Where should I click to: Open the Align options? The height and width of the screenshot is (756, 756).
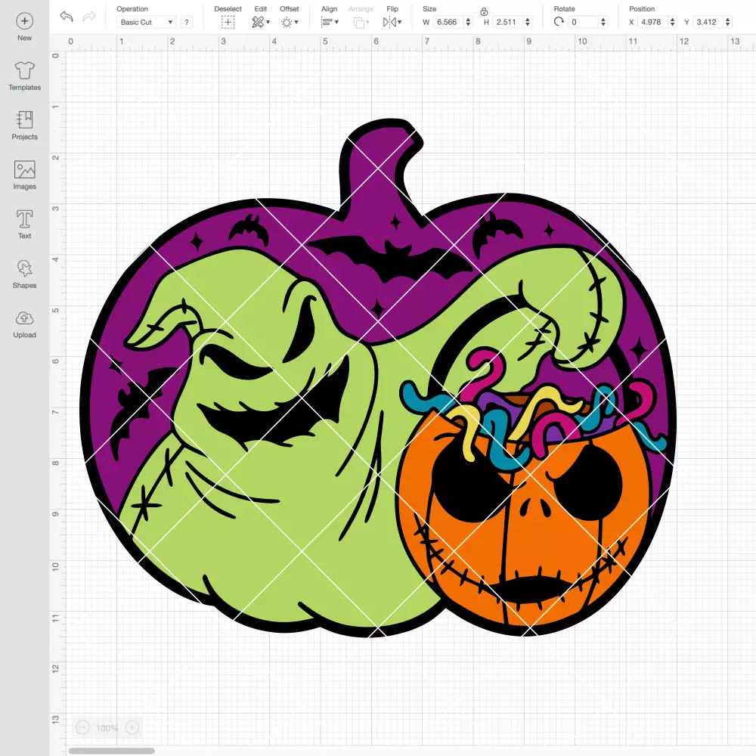(327, 22)
